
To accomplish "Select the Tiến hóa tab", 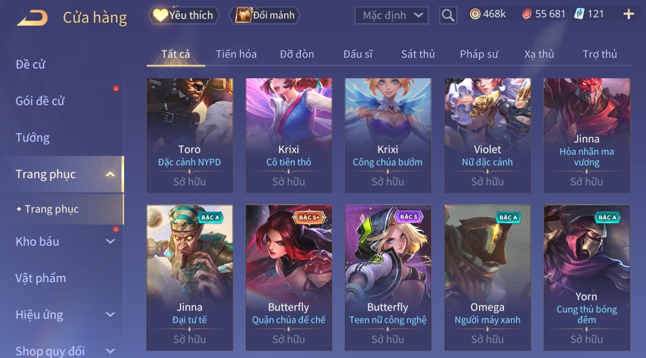I will pos(236,54).
